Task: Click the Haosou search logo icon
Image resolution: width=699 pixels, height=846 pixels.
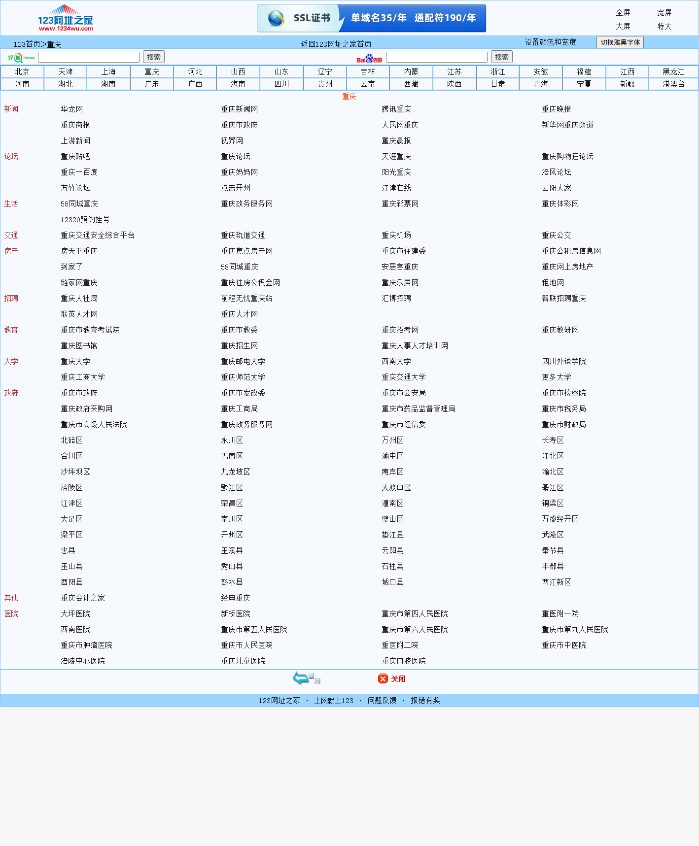Action: pyautogui.click(x=21, y=58)
